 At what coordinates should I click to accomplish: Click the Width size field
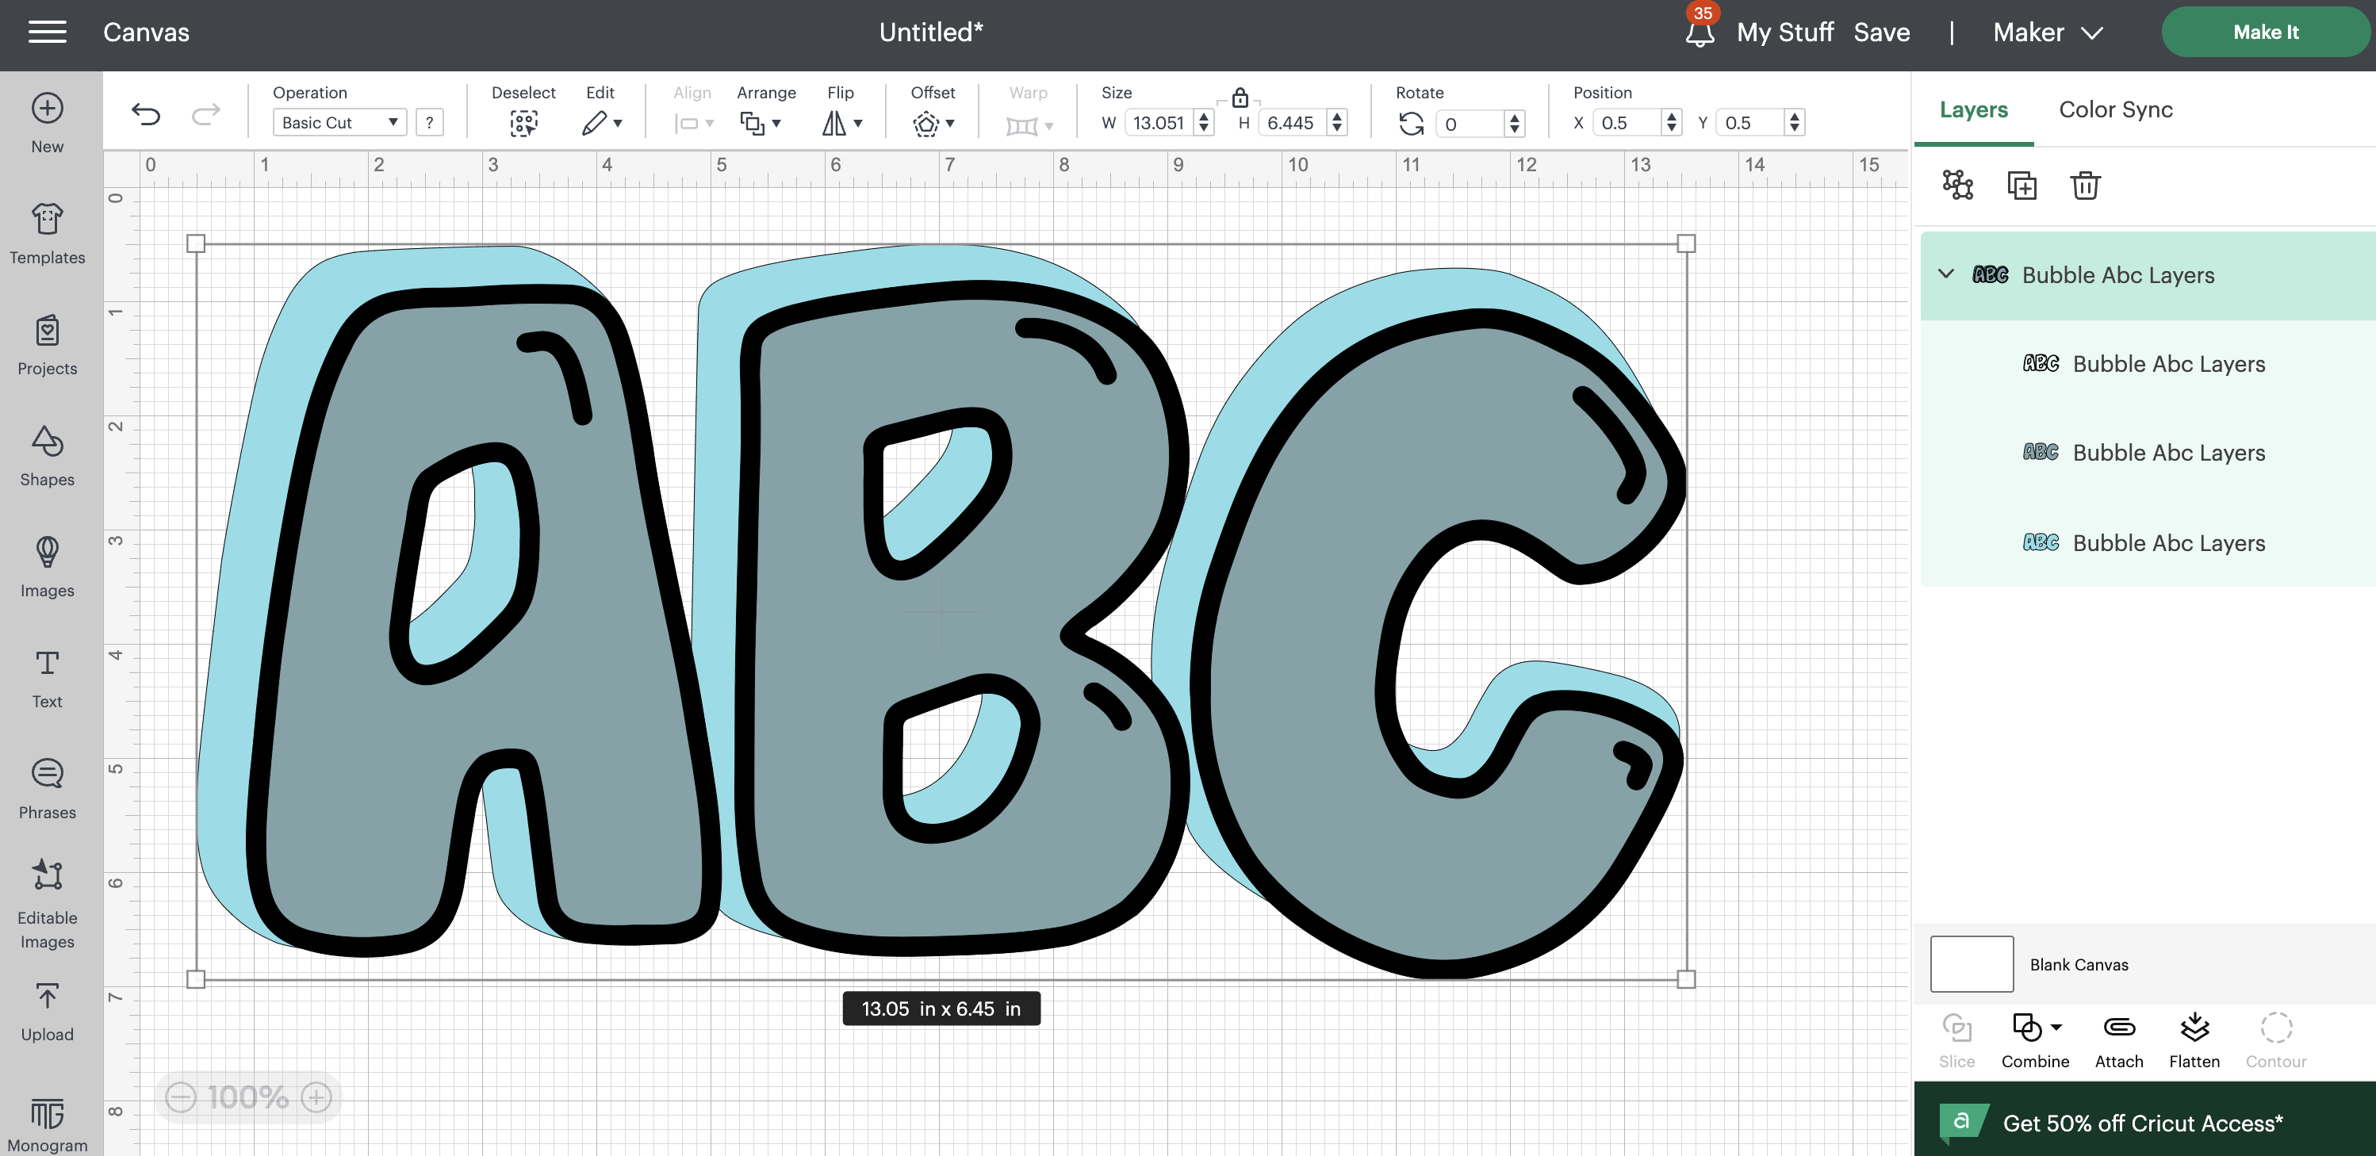1159,123
